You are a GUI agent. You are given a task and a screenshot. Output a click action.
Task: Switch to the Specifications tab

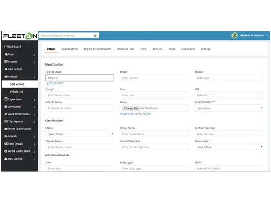69,49
